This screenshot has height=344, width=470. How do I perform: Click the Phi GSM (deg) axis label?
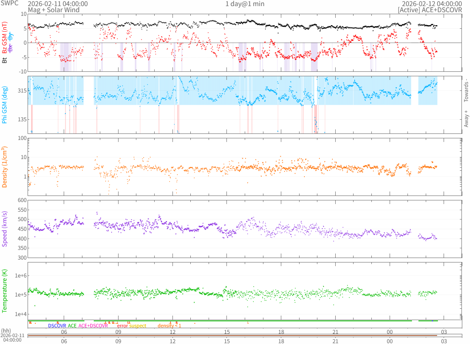click(5, 105)
